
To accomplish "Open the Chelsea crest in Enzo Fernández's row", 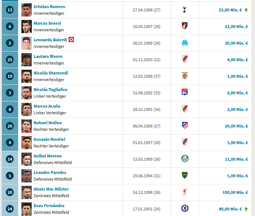I will [185, 209].
